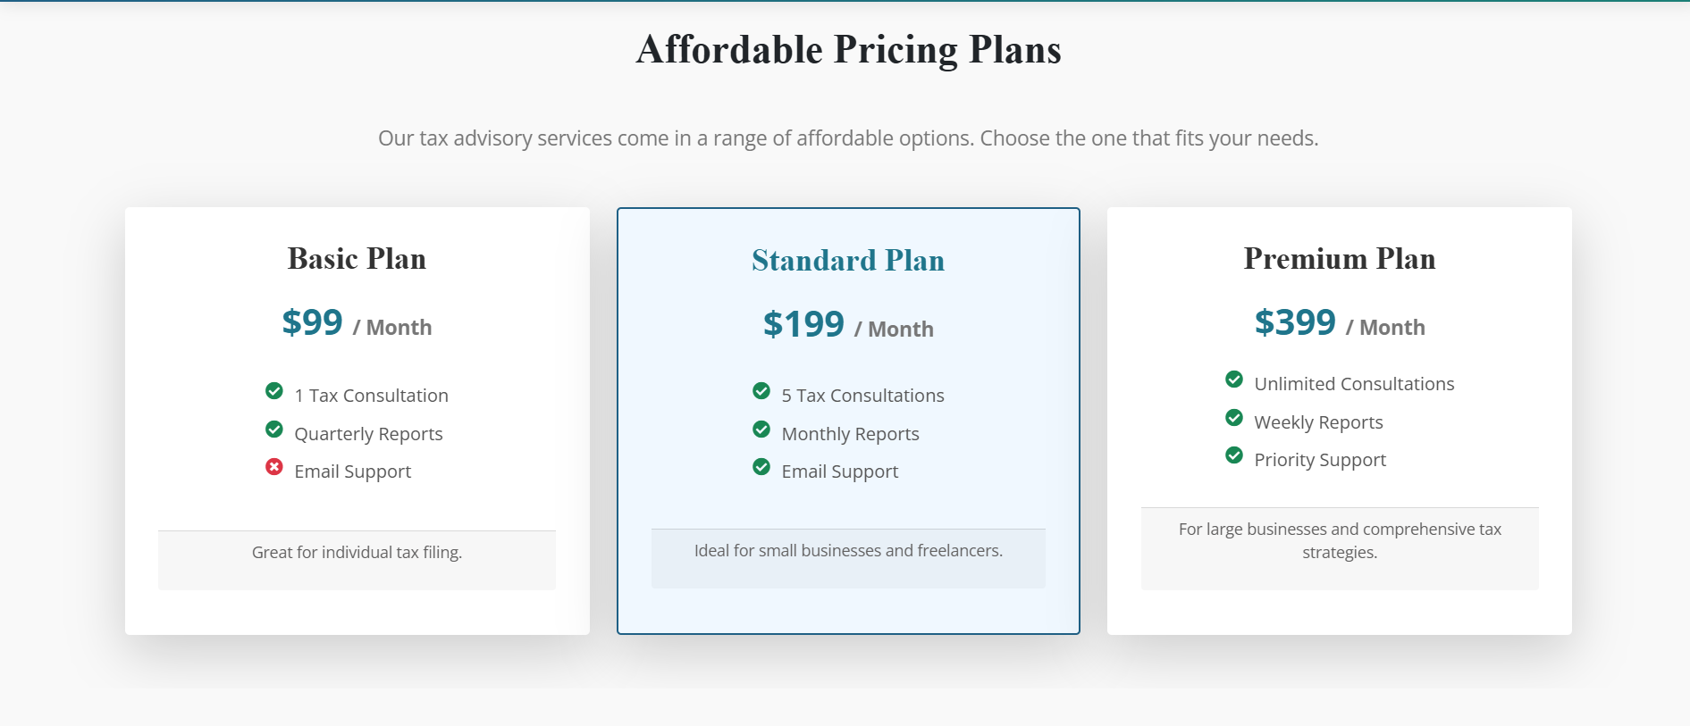Click the Unlimited Consultations feature text
The image size is (1690, 726).
tap(1354, 384)
